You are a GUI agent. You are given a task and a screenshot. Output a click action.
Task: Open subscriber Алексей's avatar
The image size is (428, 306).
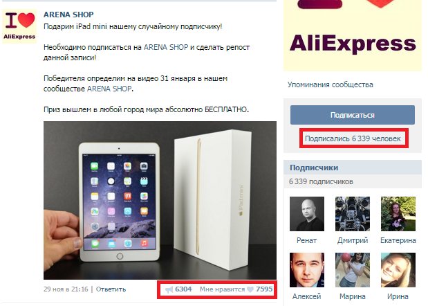(x=307, y=270)
